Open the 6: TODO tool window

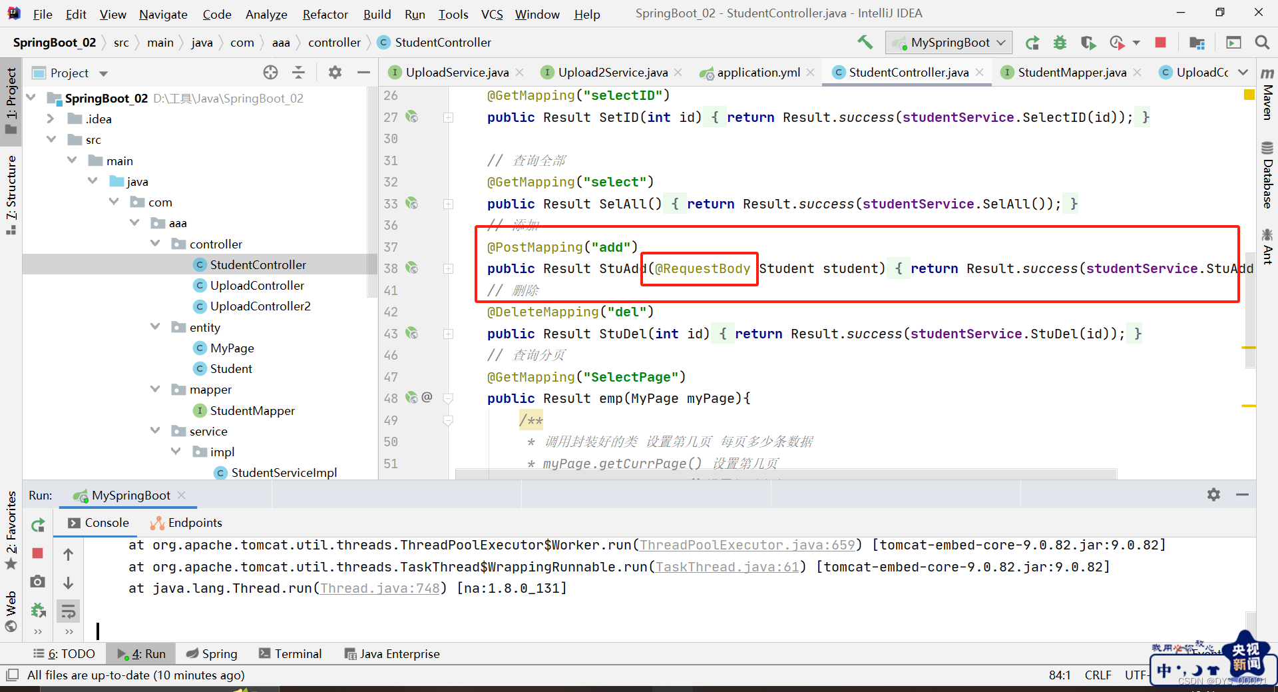(x=64, y=654)
